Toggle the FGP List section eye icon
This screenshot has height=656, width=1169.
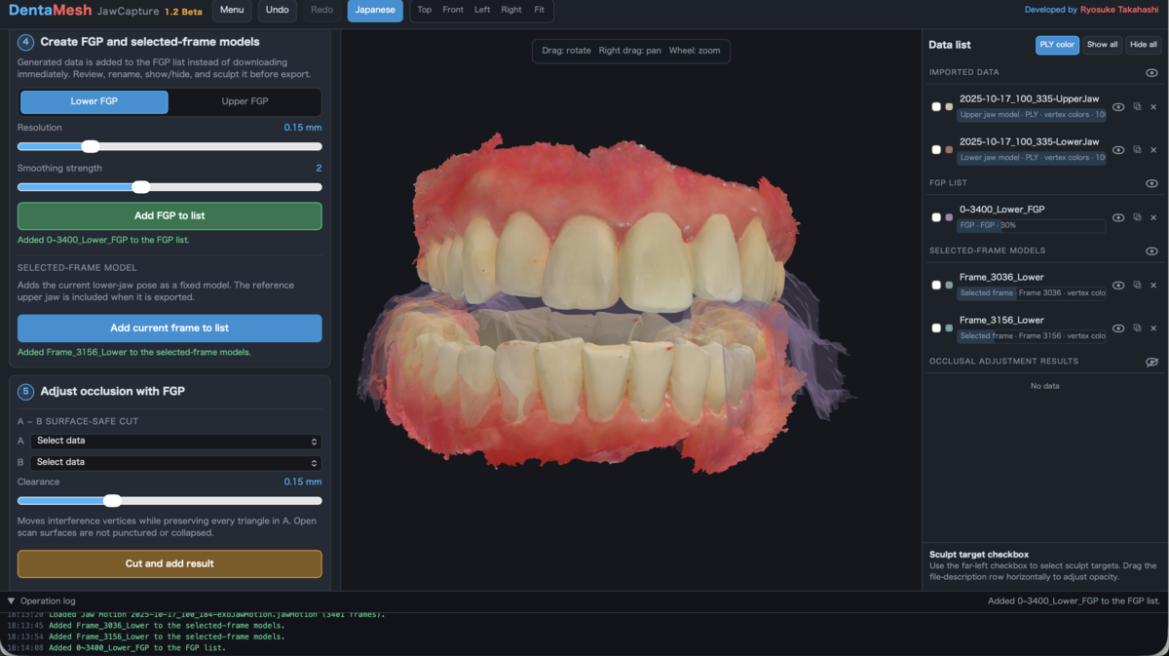(x=1152, y=183)
